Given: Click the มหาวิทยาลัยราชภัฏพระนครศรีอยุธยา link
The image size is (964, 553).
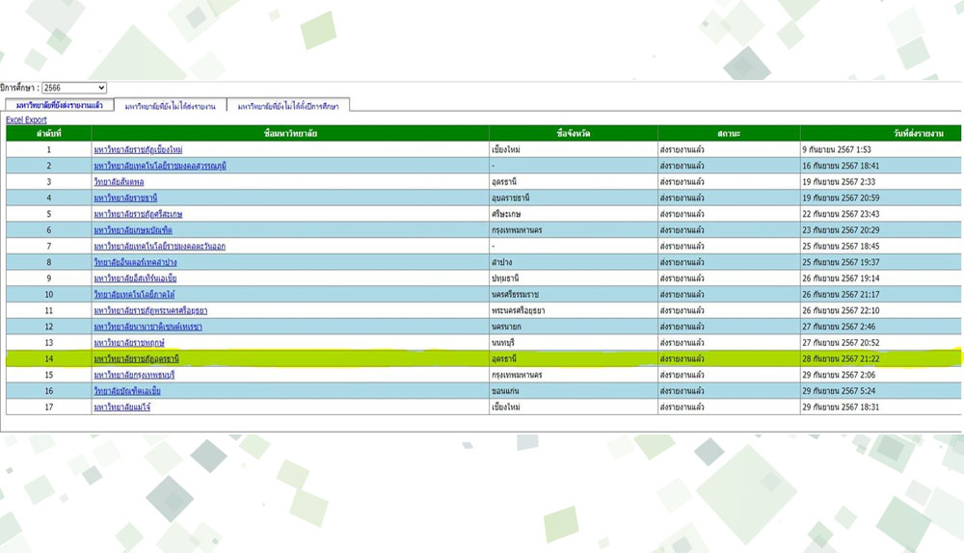Looking at the screenshot, I should pyautogui.click(x=149, y=310).
